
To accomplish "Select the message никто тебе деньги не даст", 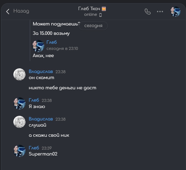I will [x=62, y=88].
